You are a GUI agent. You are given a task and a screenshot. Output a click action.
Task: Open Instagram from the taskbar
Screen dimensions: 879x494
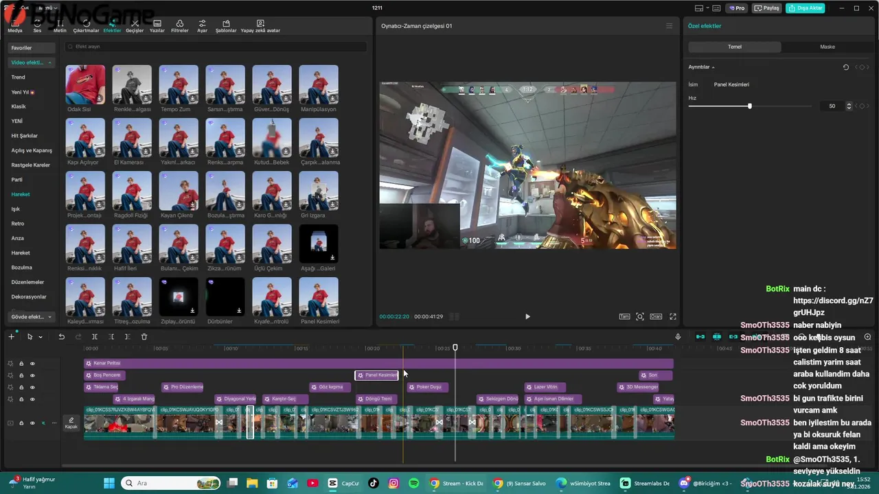[x=393, y=483]
